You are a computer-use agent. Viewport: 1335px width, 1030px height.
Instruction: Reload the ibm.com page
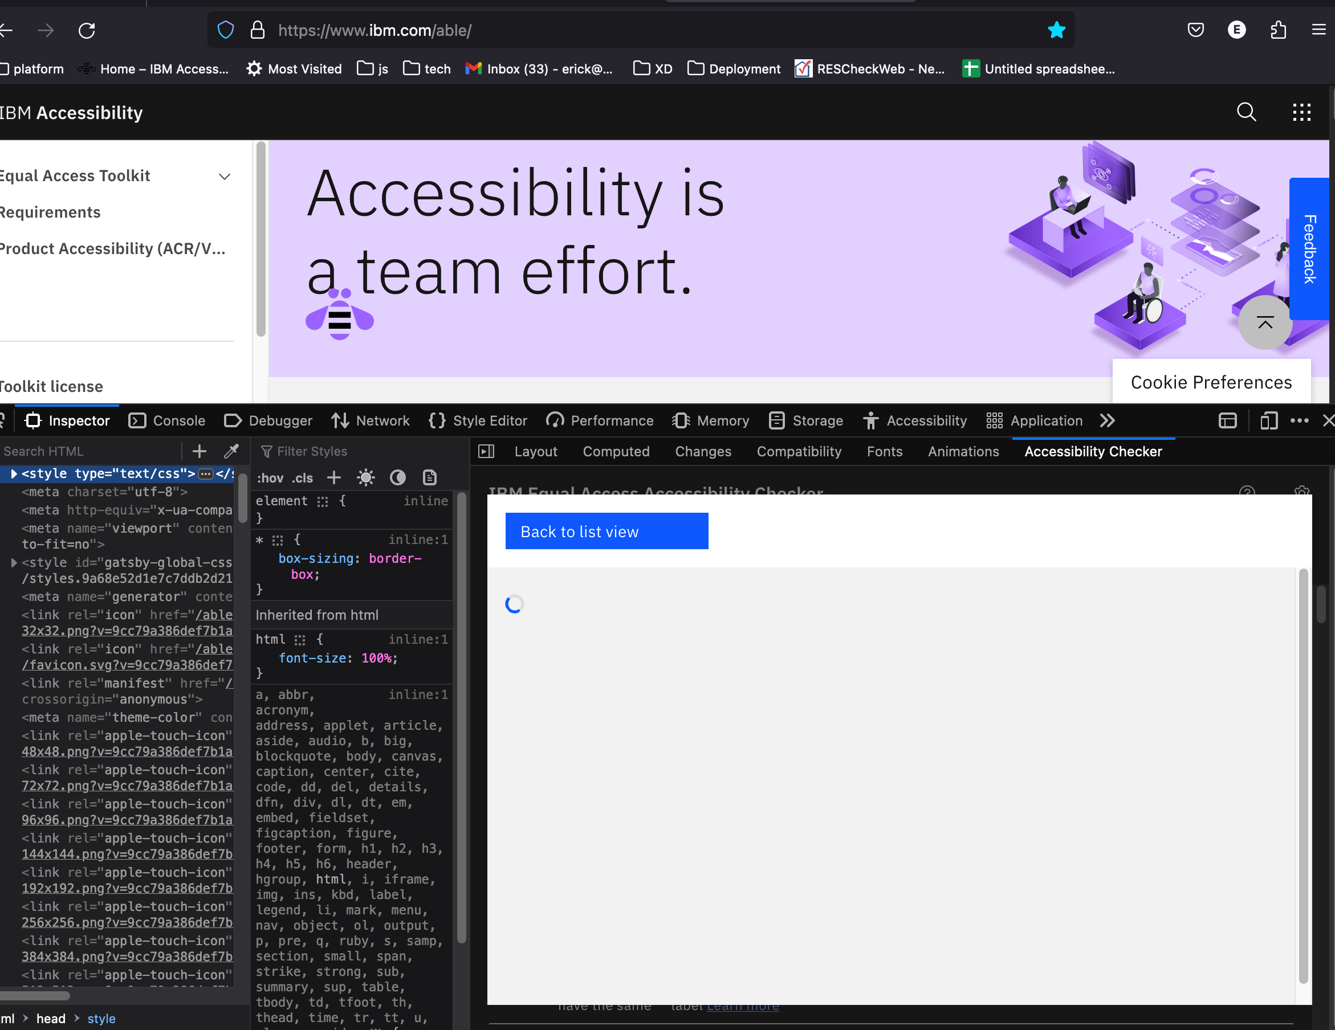click(87, 30)
